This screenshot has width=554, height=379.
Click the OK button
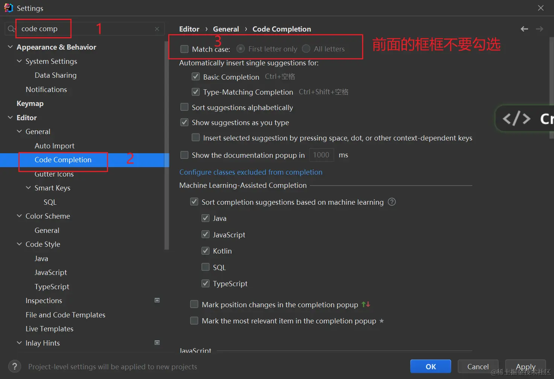[x=431, y=367]
